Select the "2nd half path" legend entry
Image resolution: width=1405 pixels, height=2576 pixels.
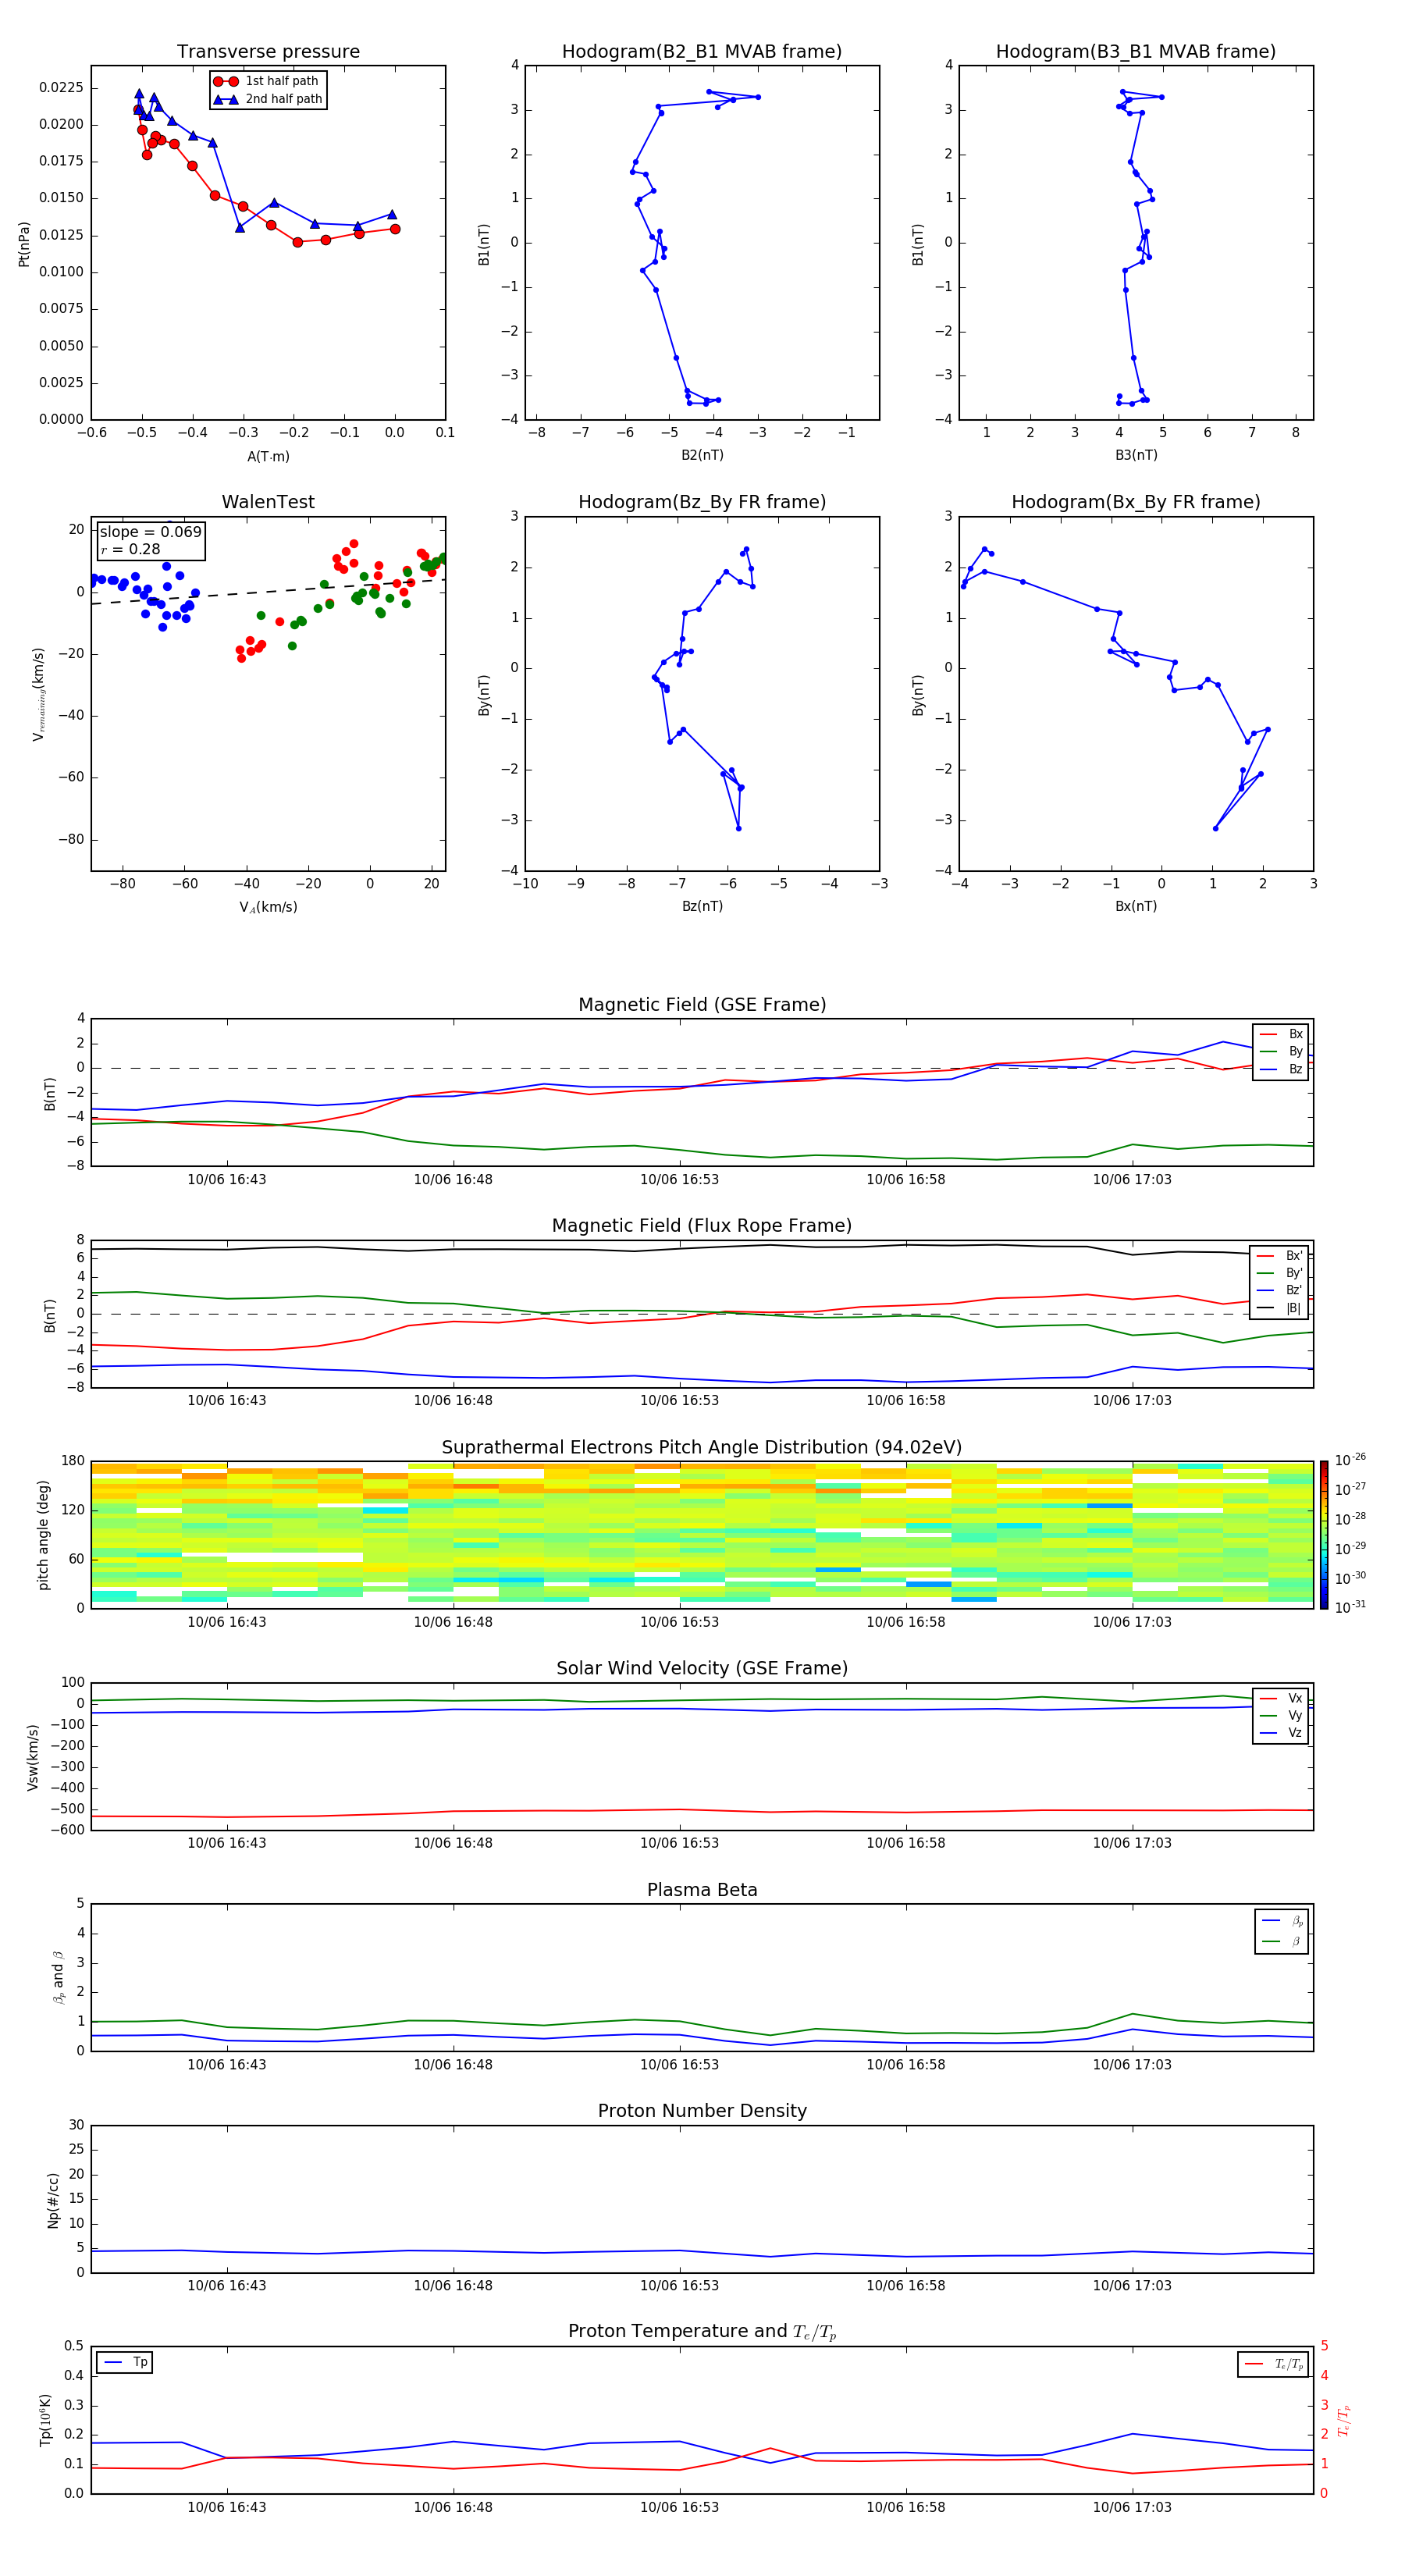(x=268, y=99)
